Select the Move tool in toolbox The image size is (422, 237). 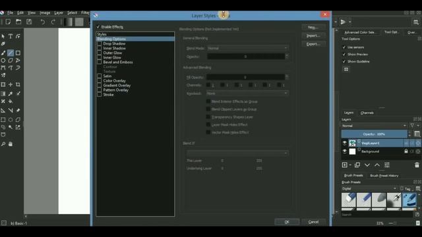click(11, 85)
